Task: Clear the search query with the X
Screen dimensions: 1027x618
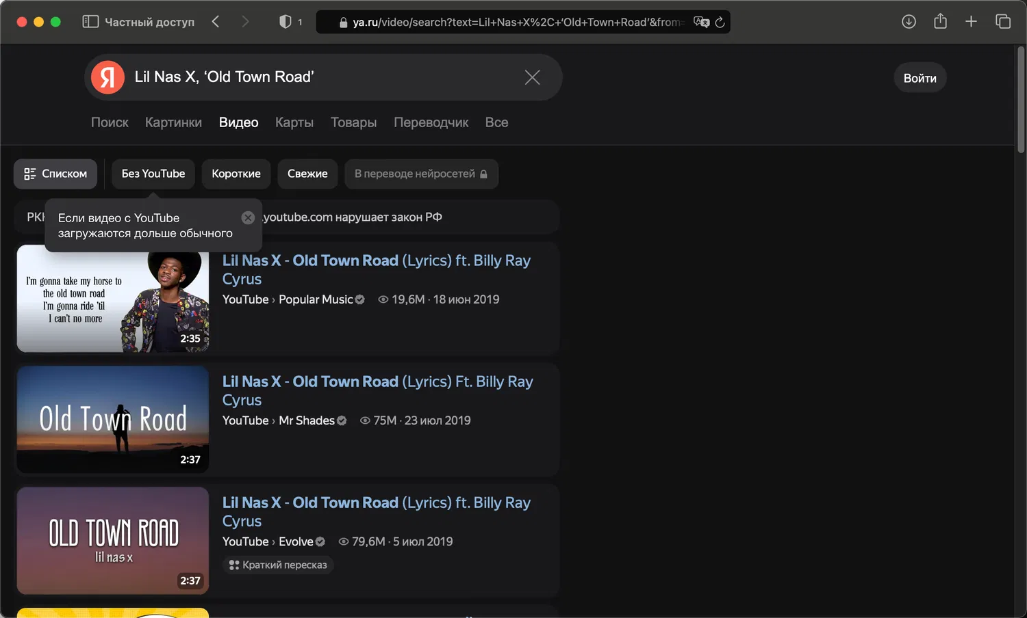Action: coord(532,77)
